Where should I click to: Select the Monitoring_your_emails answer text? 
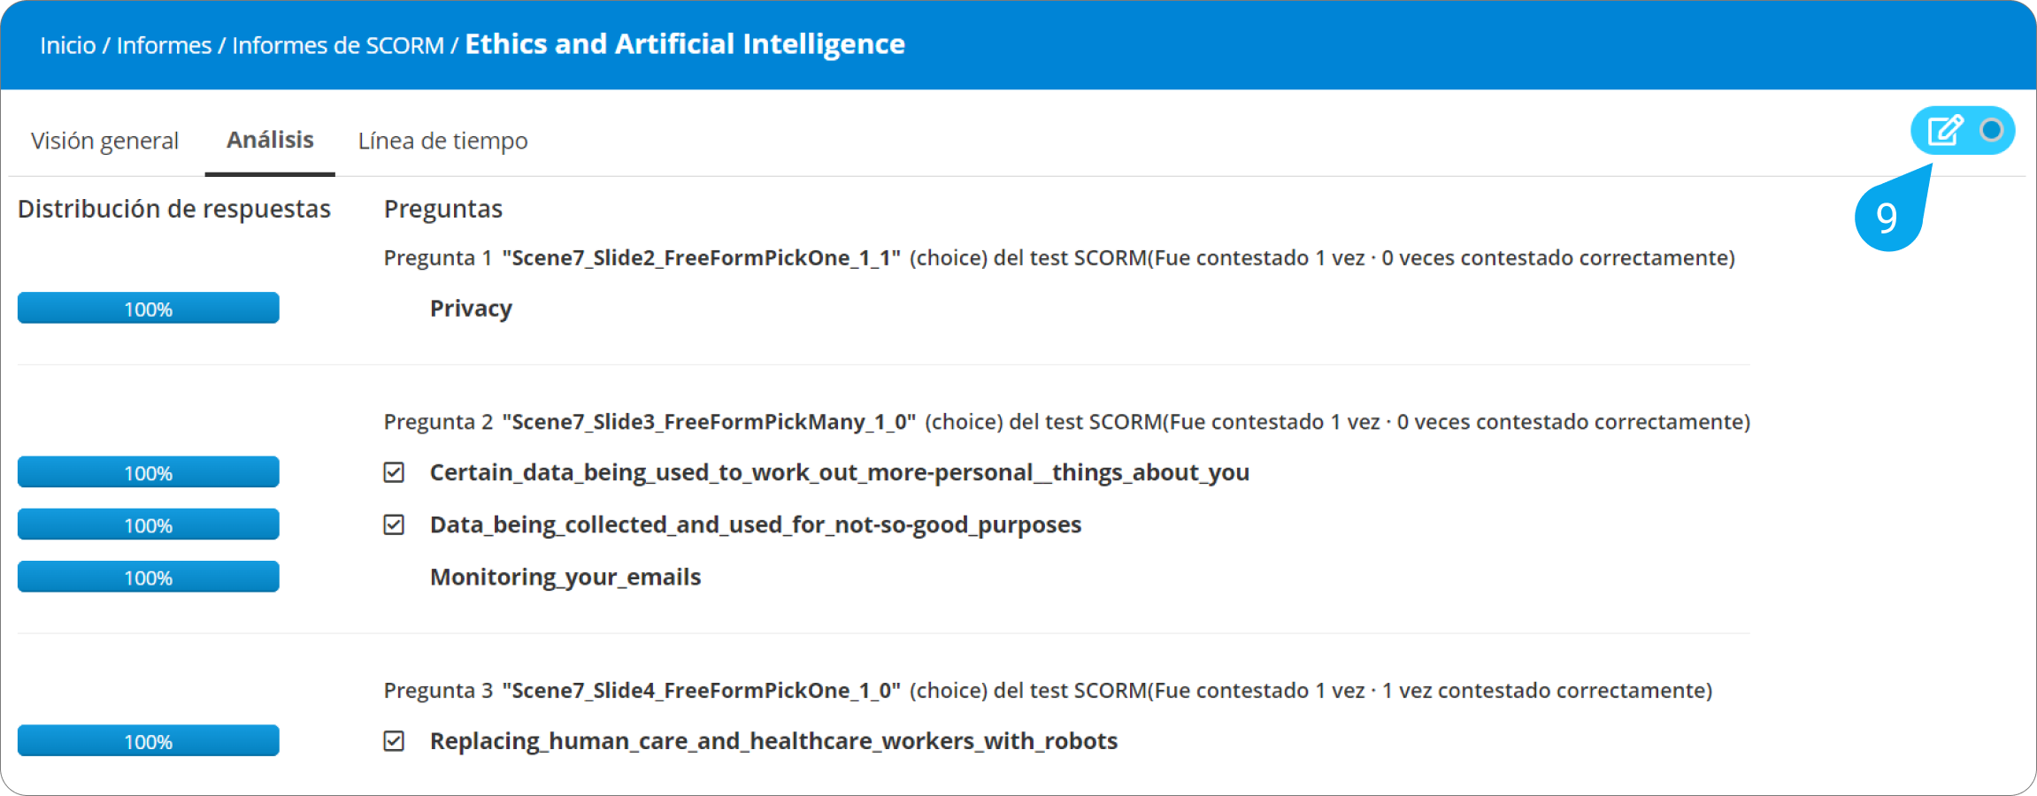point(565,577)
